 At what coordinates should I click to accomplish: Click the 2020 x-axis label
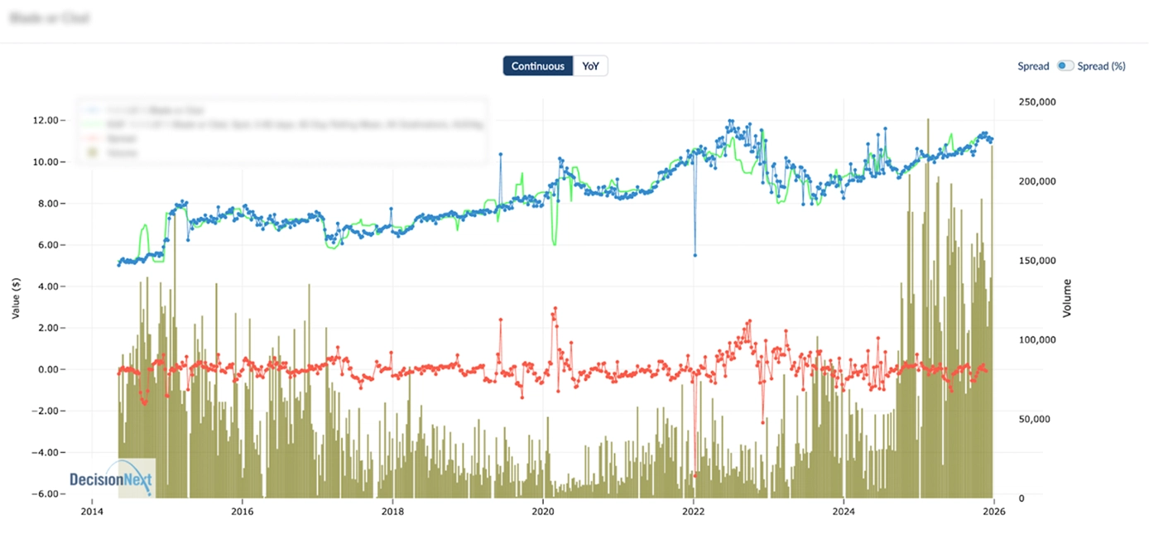[x=543, y=512]
